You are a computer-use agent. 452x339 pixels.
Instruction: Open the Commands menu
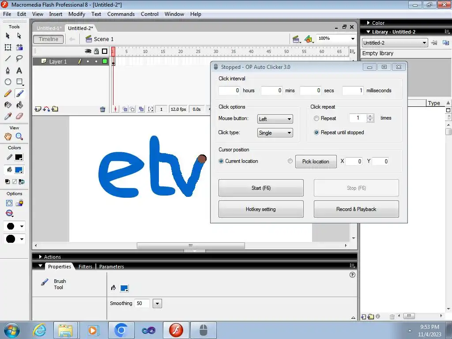coord(121,14)
